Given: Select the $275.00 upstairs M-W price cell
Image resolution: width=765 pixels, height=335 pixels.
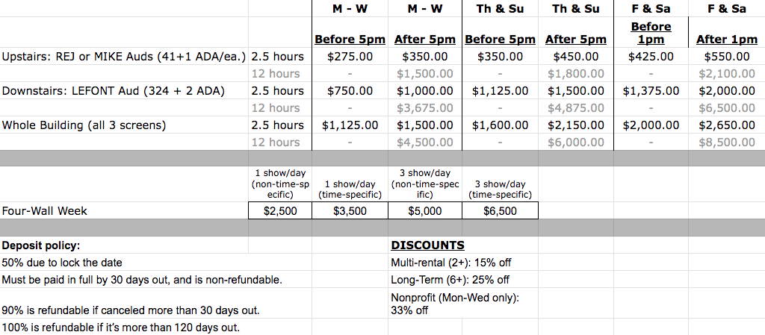Looking at the screenshot, I should [x=350, y=57].
